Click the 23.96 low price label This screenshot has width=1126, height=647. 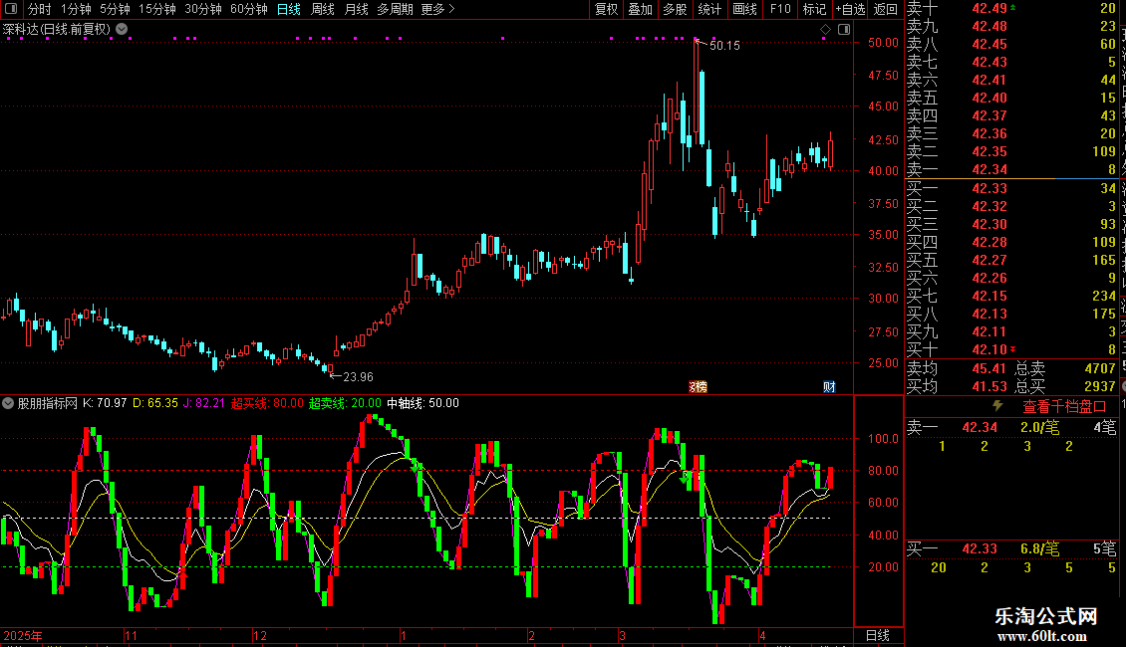pos(358,376)
